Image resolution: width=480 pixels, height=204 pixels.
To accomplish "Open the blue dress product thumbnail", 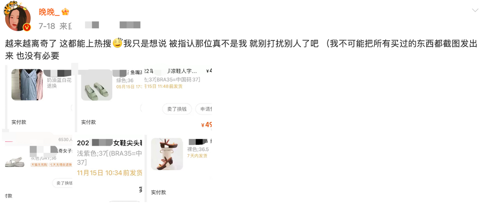I will pos(27,84).
